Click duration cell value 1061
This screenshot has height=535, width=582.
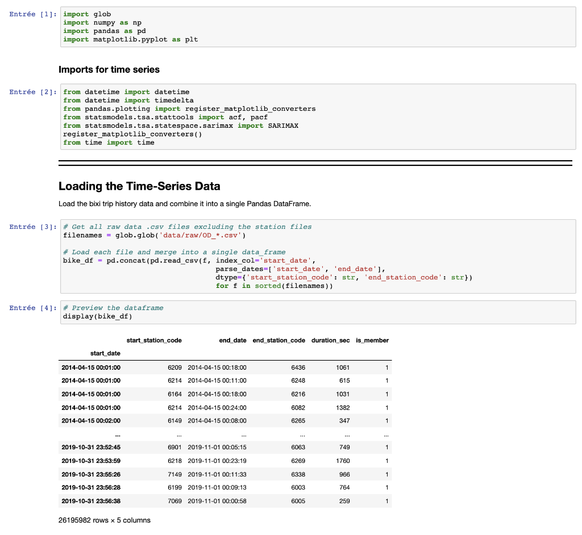343,367
